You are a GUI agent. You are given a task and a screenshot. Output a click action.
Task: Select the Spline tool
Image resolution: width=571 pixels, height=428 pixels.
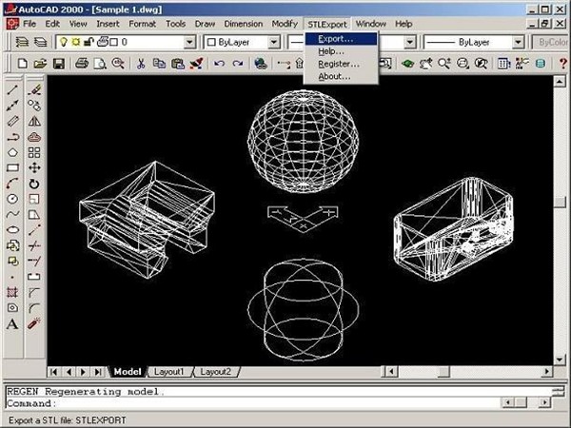pos(12,214)
